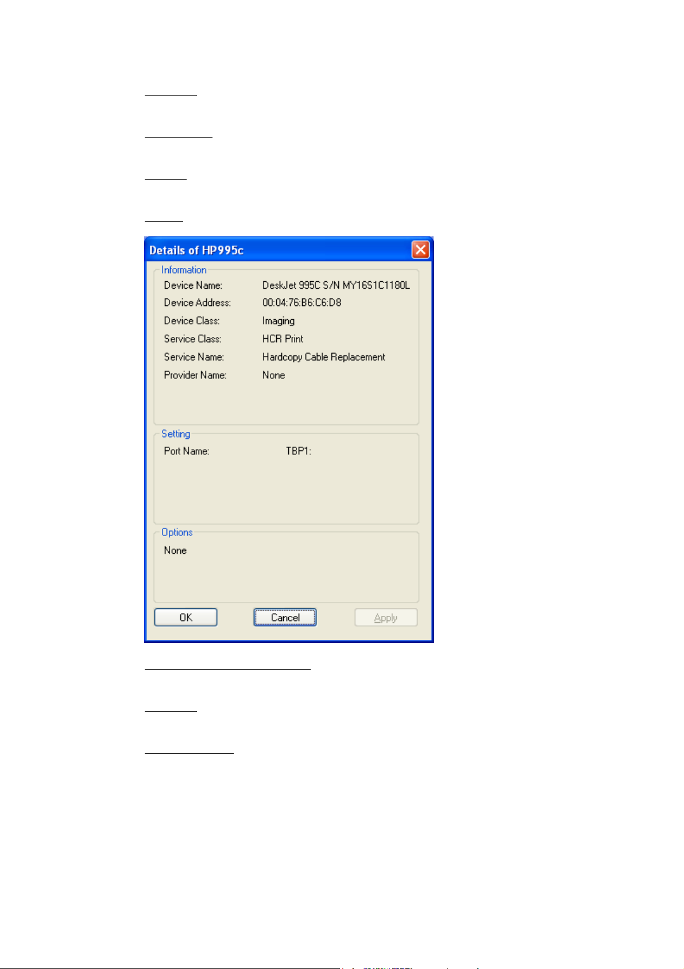Click the device address 00:04:76:B6:C6:D8
Image resolution: width=684 pixels, height=969 pixels.
[x=302, y=302]
